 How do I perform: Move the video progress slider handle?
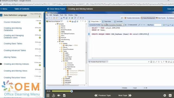pos(72,91)
